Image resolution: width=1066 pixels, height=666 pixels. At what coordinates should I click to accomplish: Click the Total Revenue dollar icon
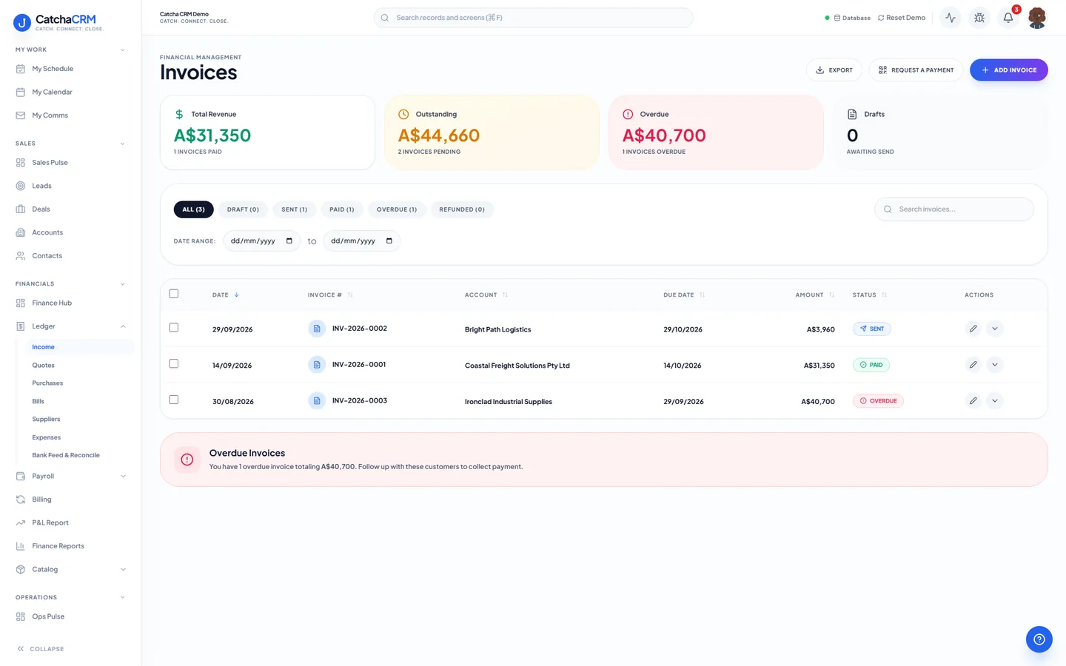point(179,115)
